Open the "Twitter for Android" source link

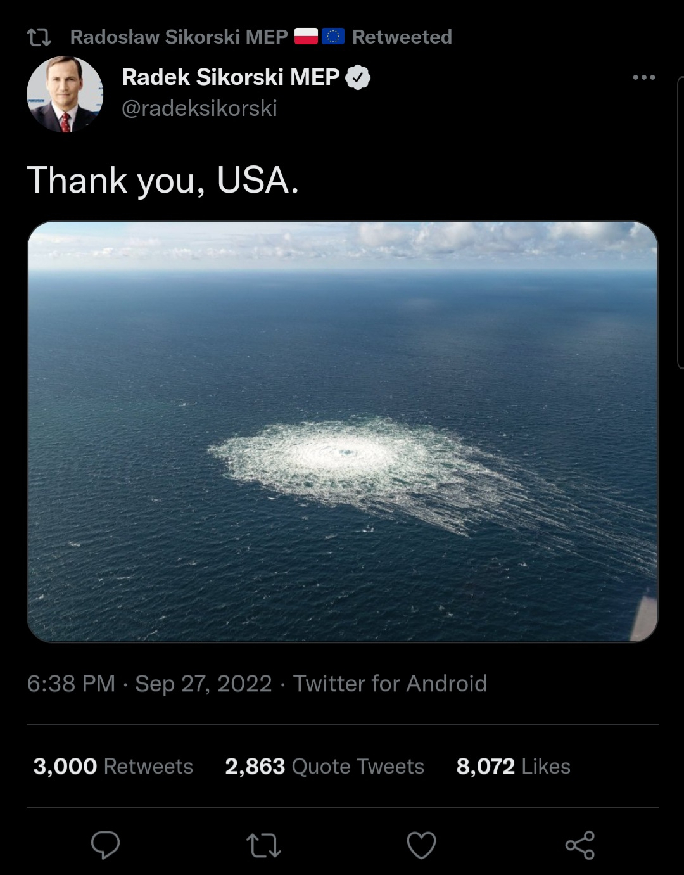[389, 684]
